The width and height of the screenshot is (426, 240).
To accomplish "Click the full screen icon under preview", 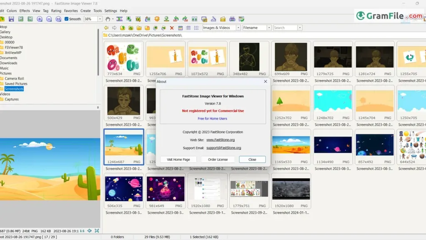I will coord(97,231).
